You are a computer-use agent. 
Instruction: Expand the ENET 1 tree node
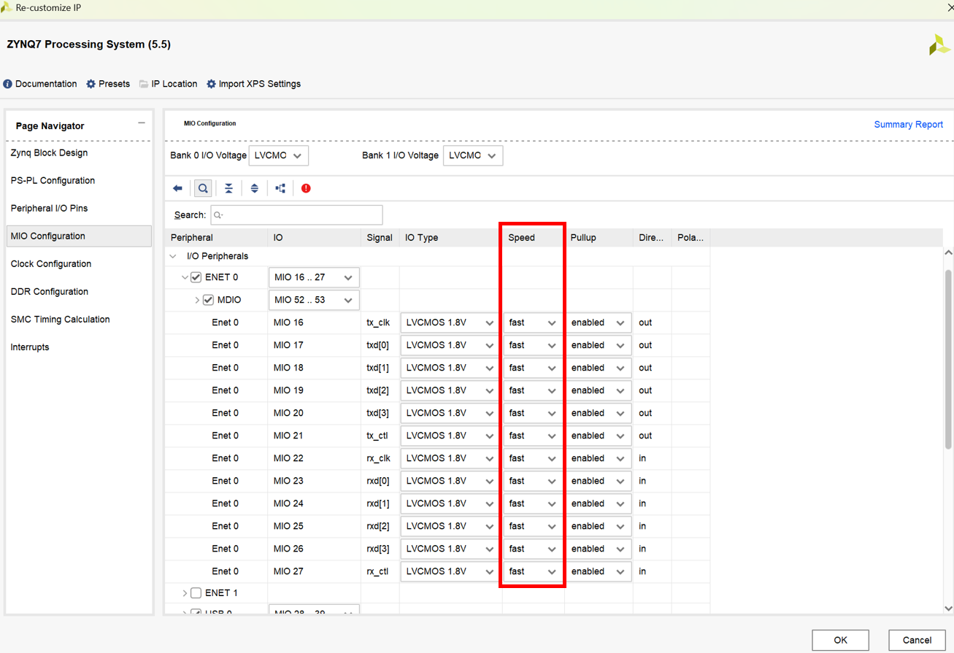click(185, 593)
